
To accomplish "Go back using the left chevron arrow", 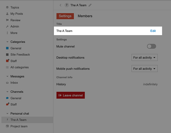I will pos(60,5).
